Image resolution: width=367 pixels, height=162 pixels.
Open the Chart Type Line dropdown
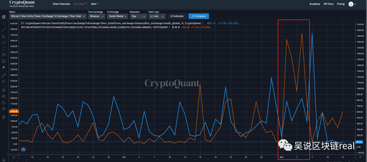(x=157, y=16)
